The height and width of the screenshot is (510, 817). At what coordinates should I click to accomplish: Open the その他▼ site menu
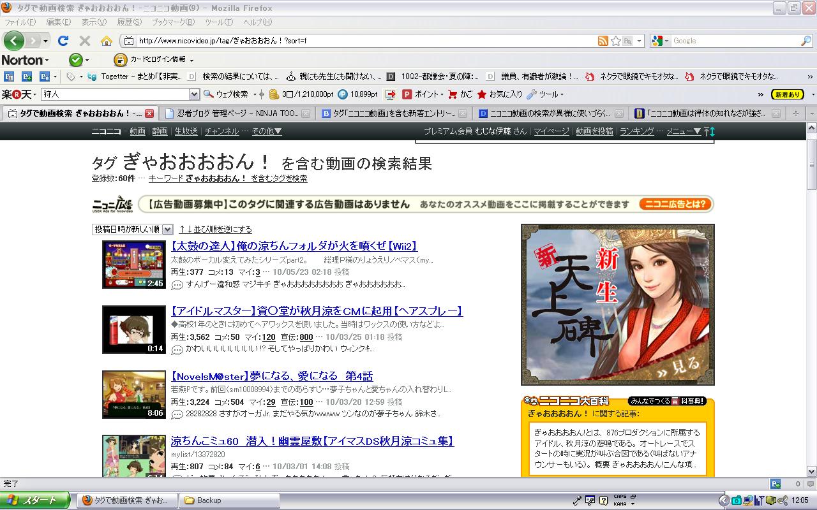point(267,131)
